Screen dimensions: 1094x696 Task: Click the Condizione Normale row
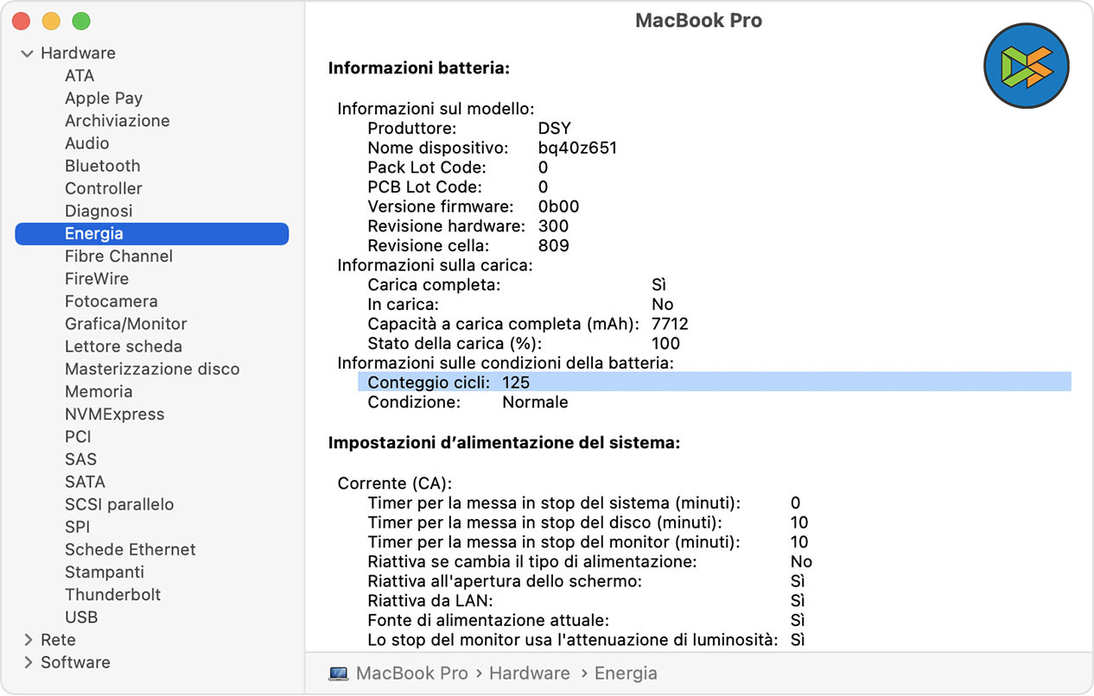pos(467,402)
